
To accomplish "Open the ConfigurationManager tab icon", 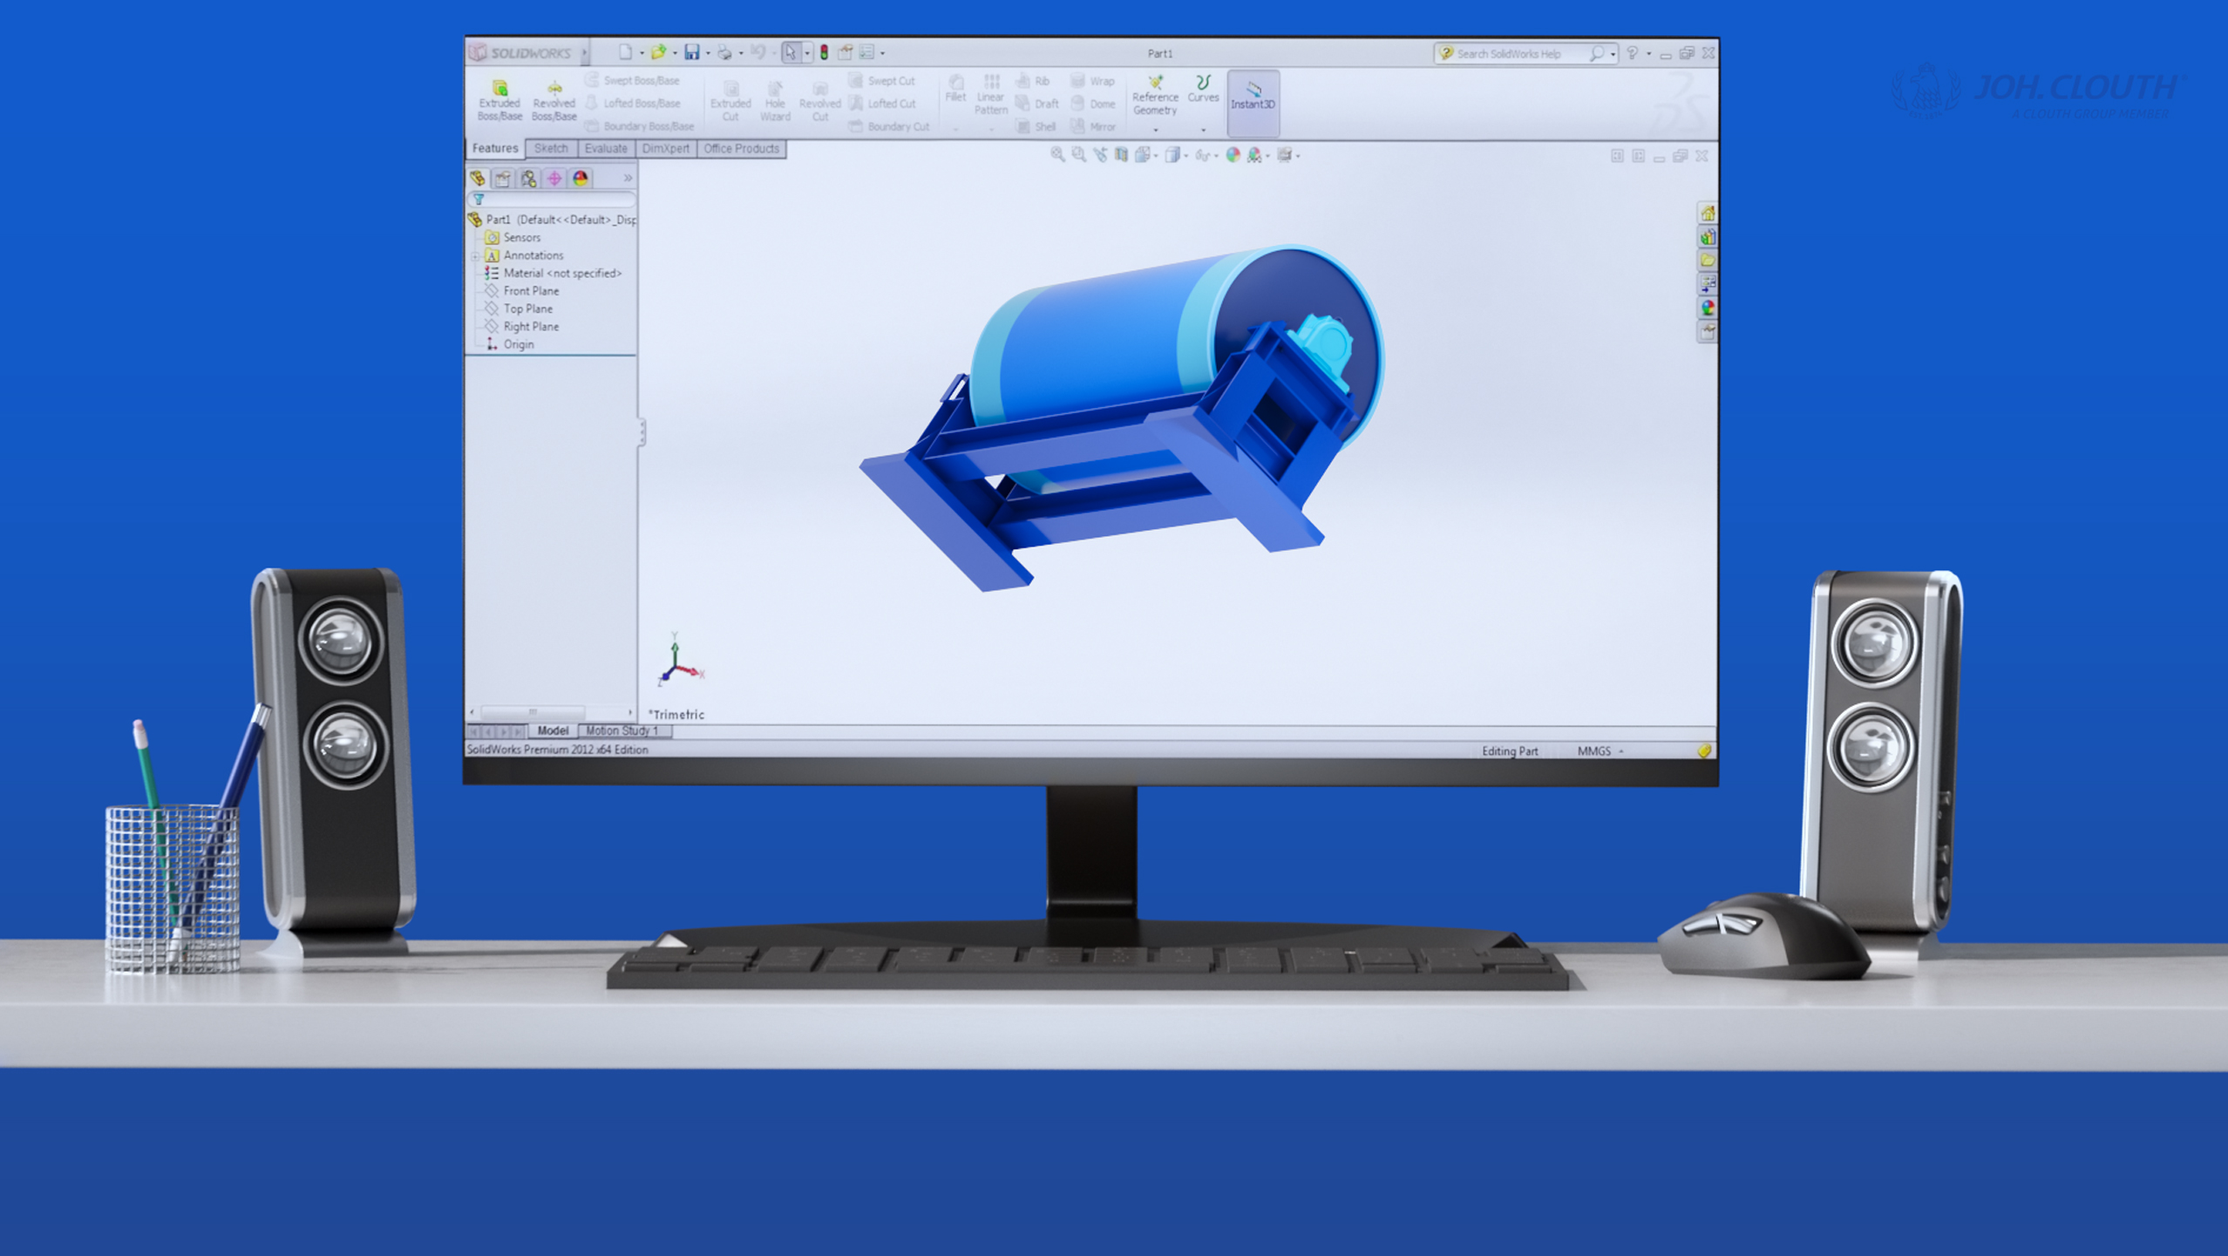I will pyautogui.click(x=528, y=179).
